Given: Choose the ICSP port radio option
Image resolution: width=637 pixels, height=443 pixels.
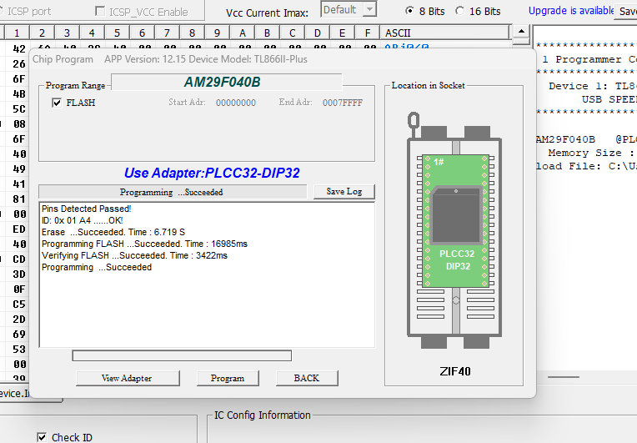Looking at the screenshot, I should [x=28, y=12].
